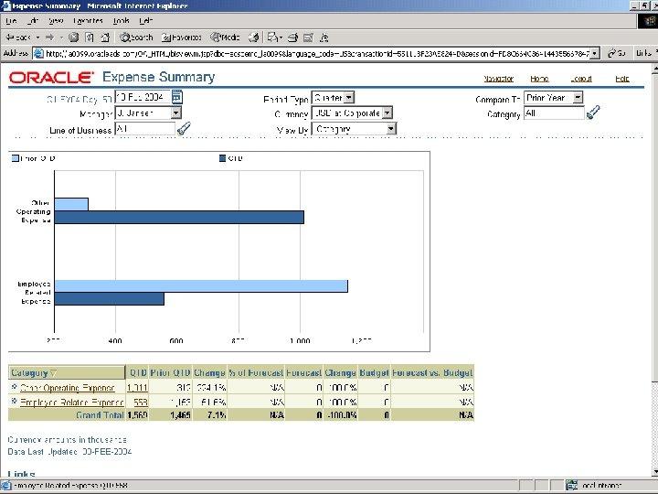Viewport: 658px width, 494px height.
Task: Open the Back button history dropdown arrow
Action: click(x=37, y=38)
